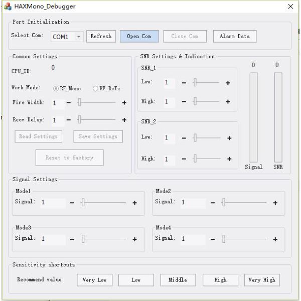Select the RF_RxTx work mode

click(96, 88)
